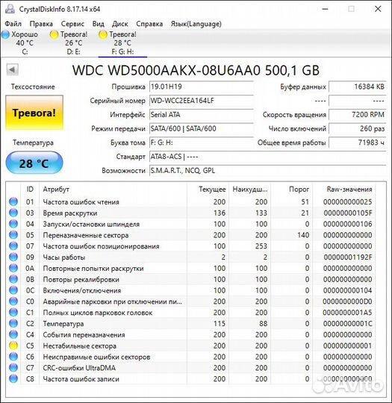Click status icon for 0A Повторные попытки раскрутки

(13, 268)
